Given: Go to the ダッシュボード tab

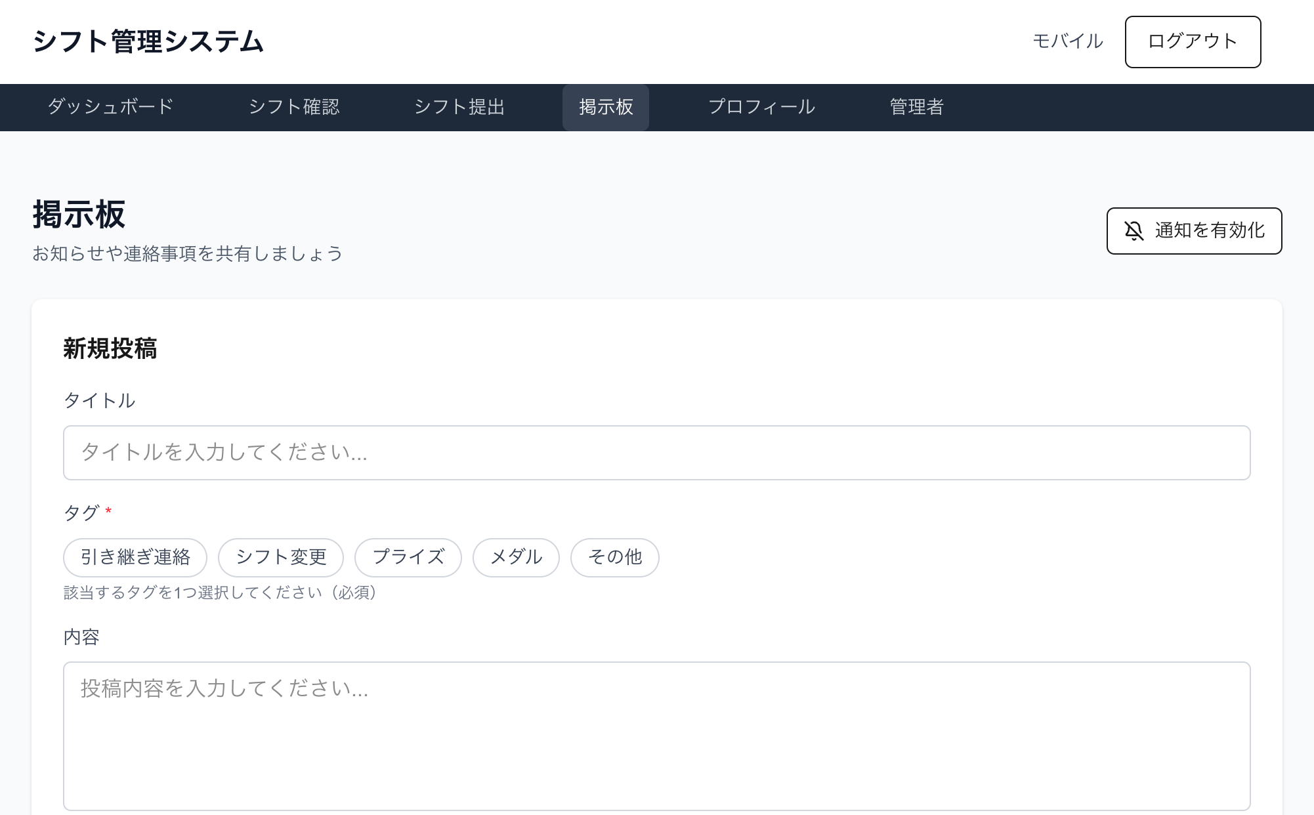Looking at the screenshot, I should [110, 107].
